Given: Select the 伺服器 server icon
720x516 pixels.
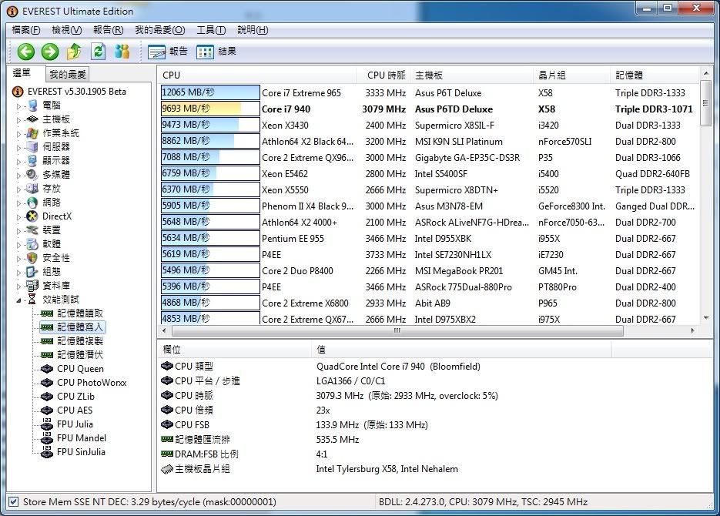Looking at the screenshot, I should pyautogui.click(x=32, y=147).
